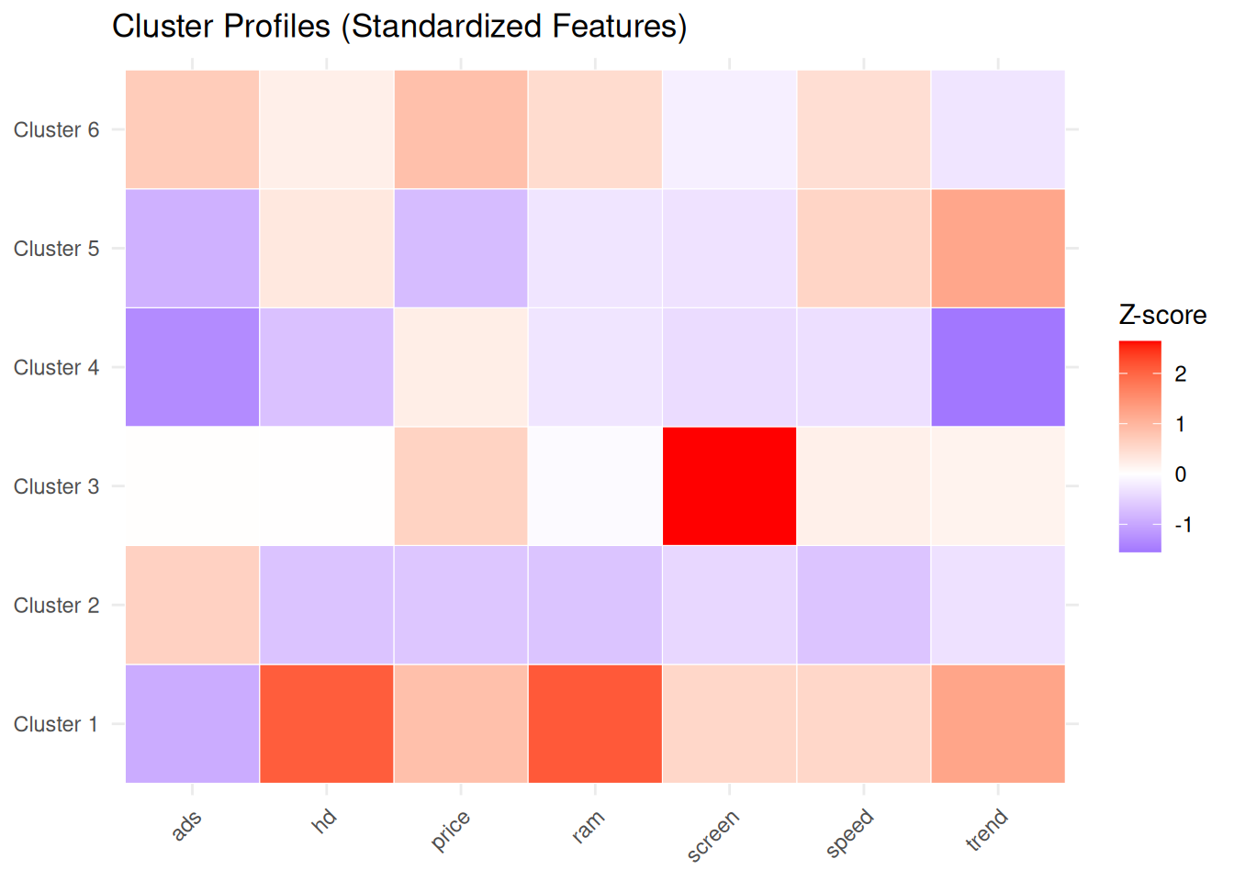Click the Cluster 1 row label
This screenshot has width=1234, height=881.
click(x=56, y=724)
